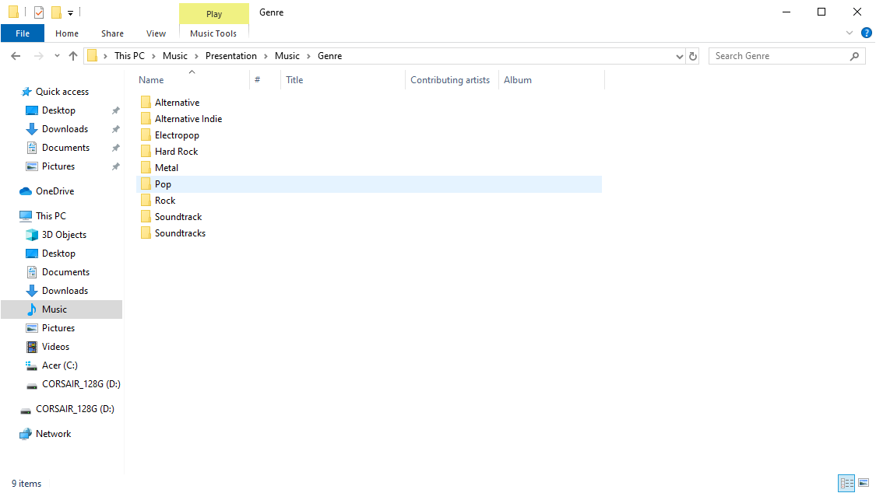
Task: Open Downloads under This PC
Action: coord(65,291)
